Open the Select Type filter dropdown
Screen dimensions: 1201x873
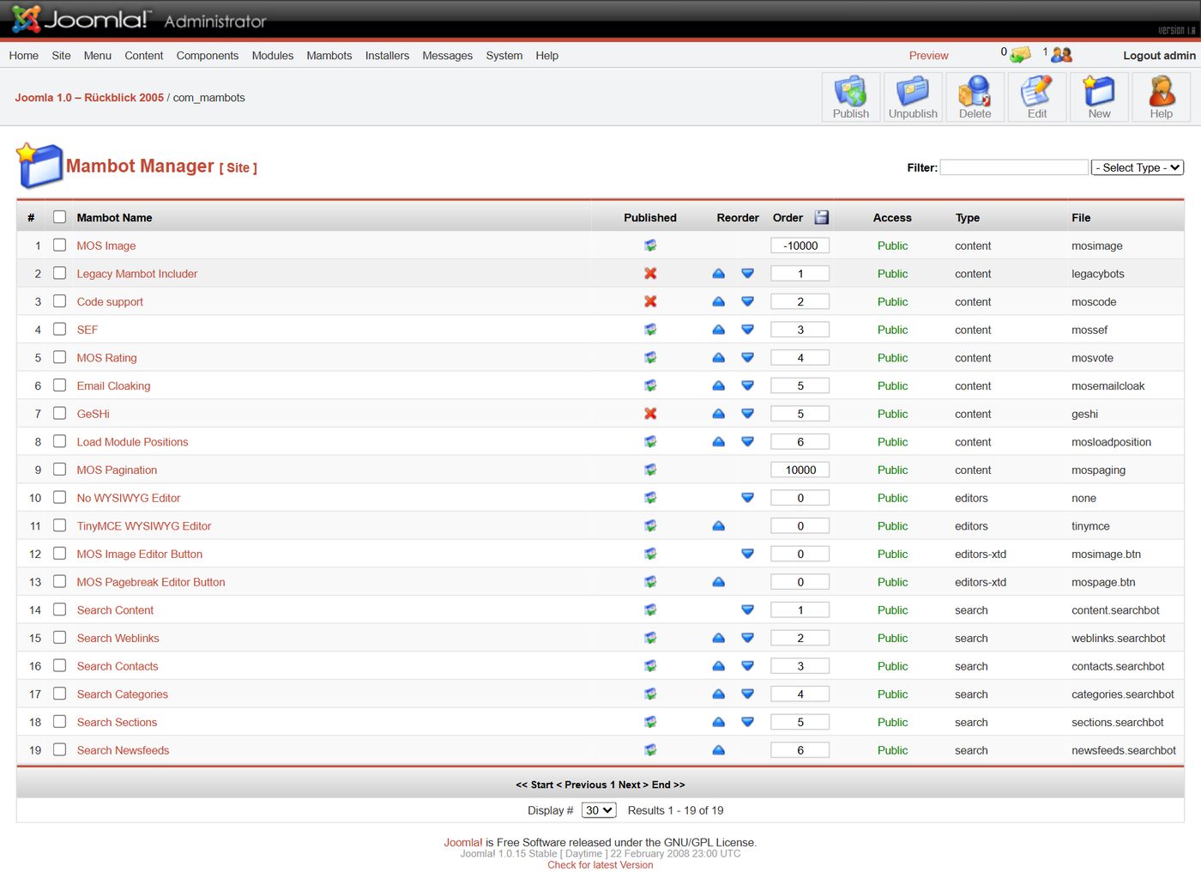[x=1138, y=167]
